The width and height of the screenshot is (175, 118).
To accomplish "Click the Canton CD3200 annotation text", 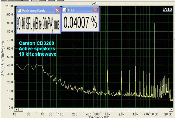I will (37, 43).
